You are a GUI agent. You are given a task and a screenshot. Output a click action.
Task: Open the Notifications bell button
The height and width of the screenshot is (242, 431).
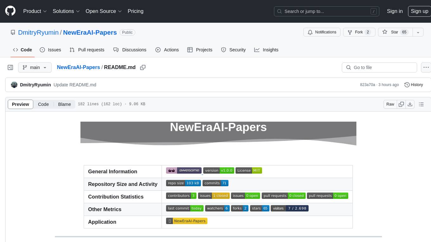click(x=322, y=32)
